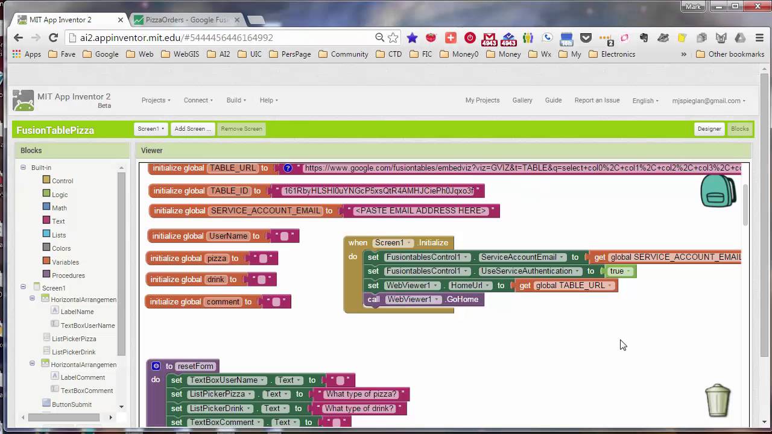
Task: Open the Build menu
Action: pos(236,101)
